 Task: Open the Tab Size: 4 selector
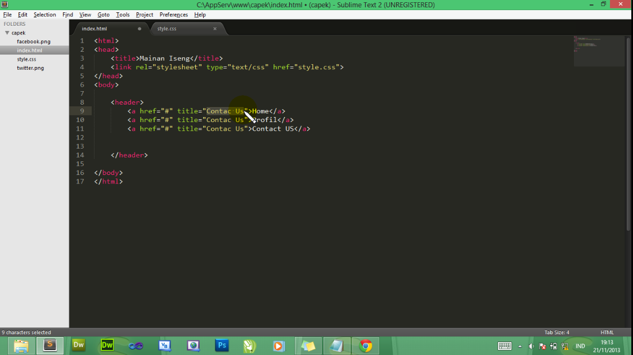tap(556, 332)
